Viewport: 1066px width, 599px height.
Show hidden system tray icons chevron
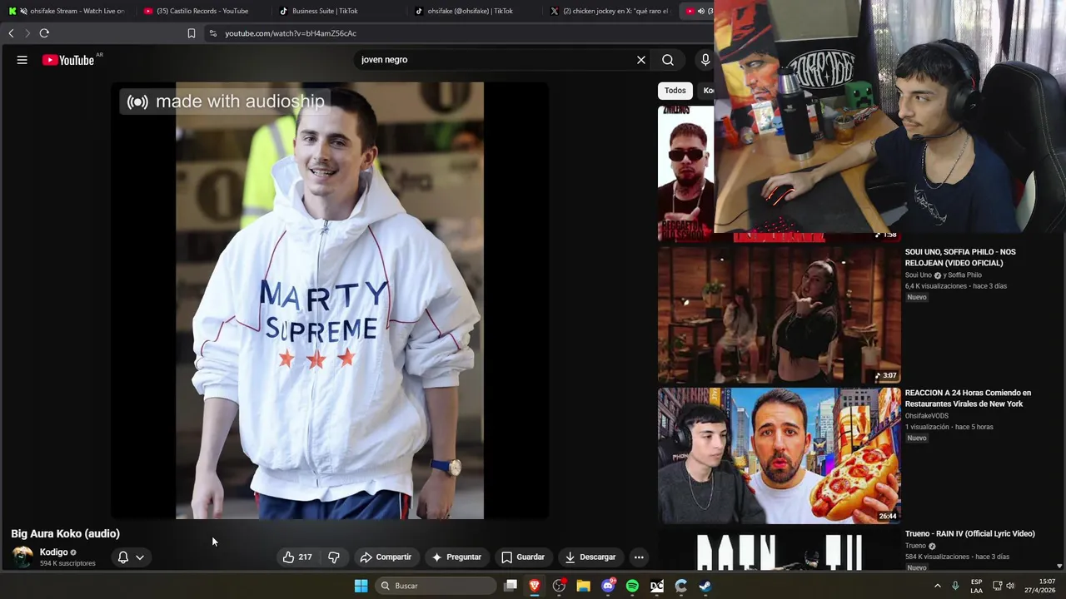pyautogui.click(x=937, y=586)
